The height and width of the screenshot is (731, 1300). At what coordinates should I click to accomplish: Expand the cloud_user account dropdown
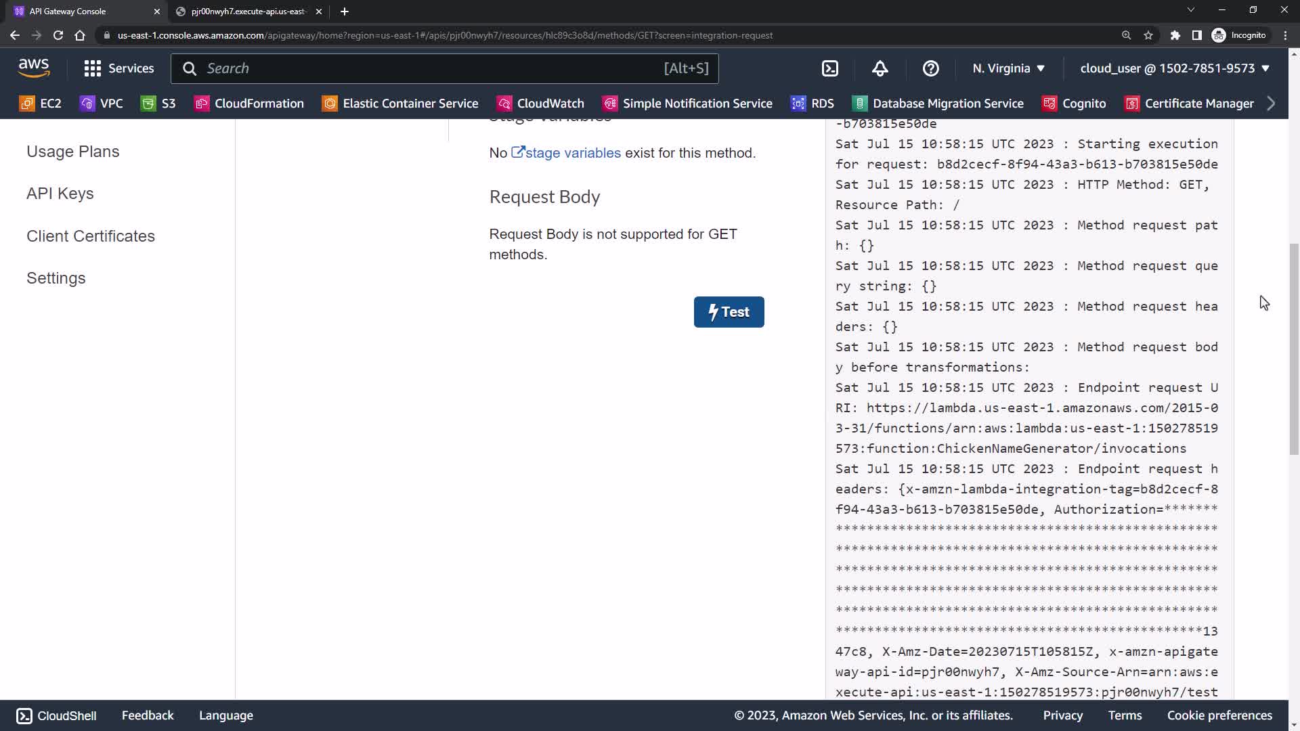[1175, 68]
